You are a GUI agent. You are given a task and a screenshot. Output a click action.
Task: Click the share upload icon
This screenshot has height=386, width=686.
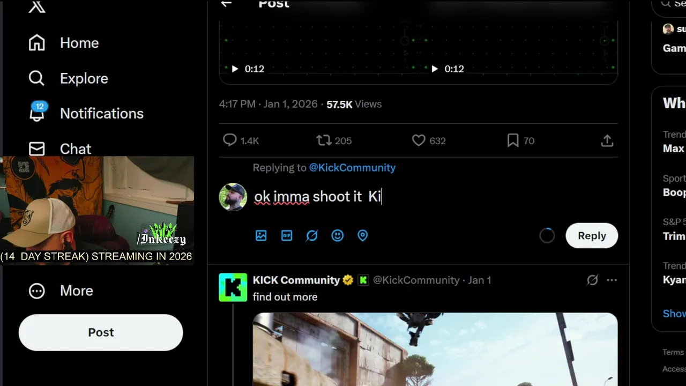[x=607, y=140]
